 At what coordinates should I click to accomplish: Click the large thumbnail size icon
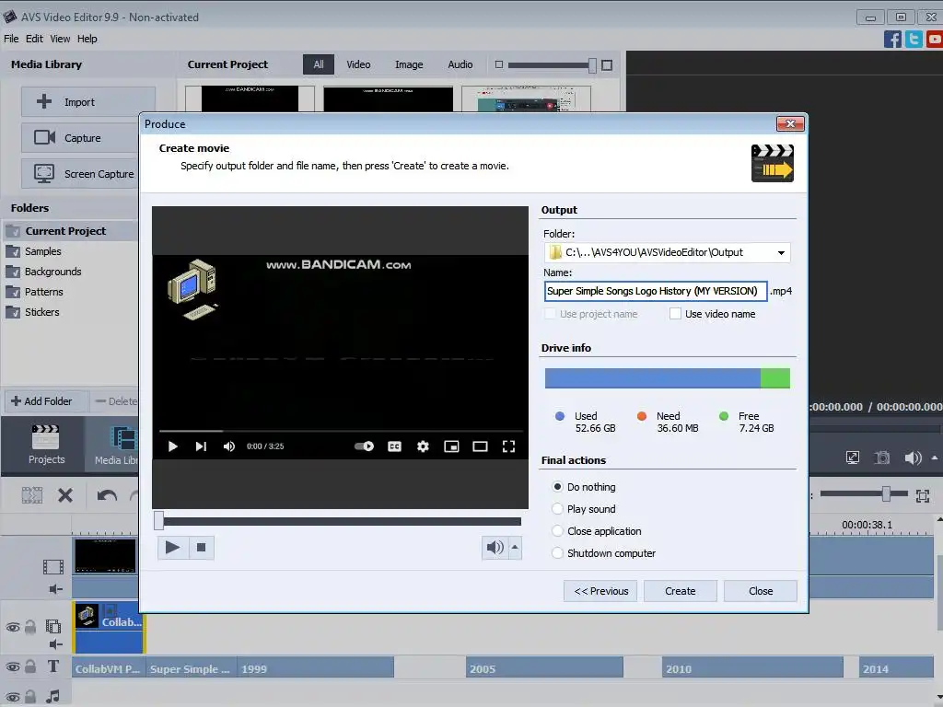[607, 65]
